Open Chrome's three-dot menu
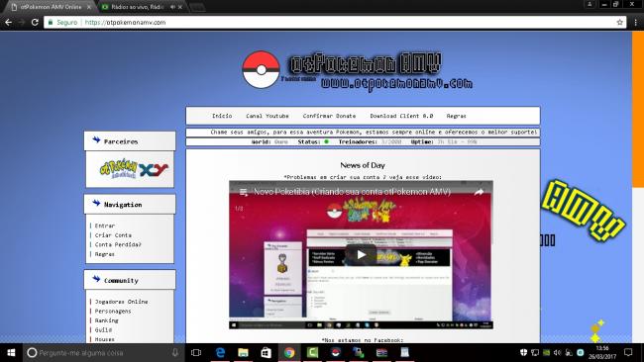The height and width of the screenshot is (362, 644). (x=635, y=22)
